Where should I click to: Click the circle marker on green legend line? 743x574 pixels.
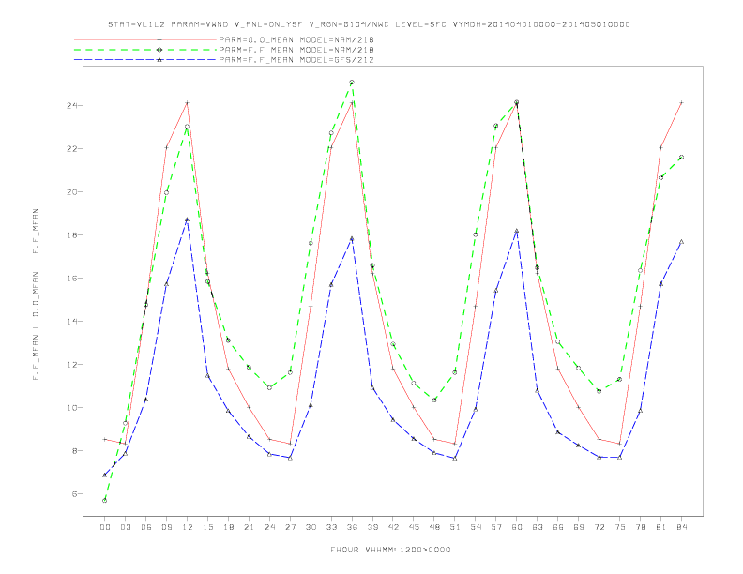[x=159, y=50]
